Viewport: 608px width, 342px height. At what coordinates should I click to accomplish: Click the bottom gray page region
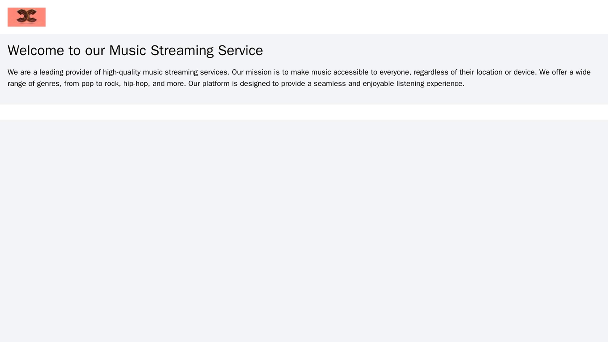tap(304, 252)
